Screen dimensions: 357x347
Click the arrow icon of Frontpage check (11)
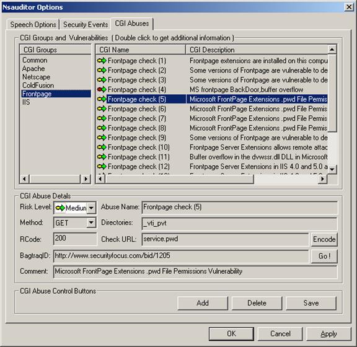point(102,157)
